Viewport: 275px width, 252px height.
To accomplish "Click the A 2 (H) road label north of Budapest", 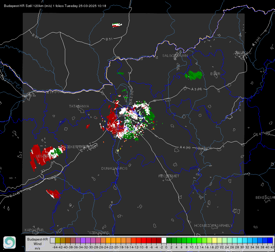I will (x=131, y=96).
